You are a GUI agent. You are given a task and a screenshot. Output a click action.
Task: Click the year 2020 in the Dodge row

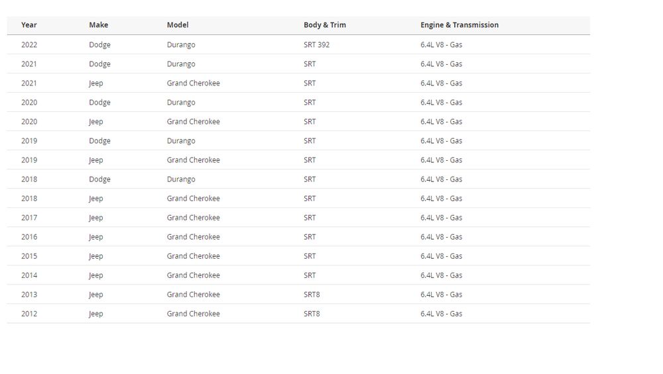[x=29, y=103]
